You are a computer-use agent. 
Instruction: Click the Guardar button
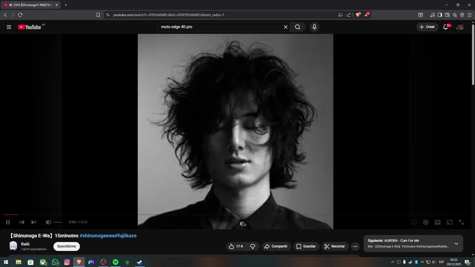(306, 246)
